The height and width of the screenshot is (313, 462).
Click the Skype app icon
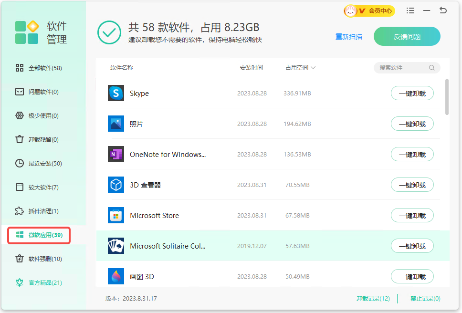point(116,93)
